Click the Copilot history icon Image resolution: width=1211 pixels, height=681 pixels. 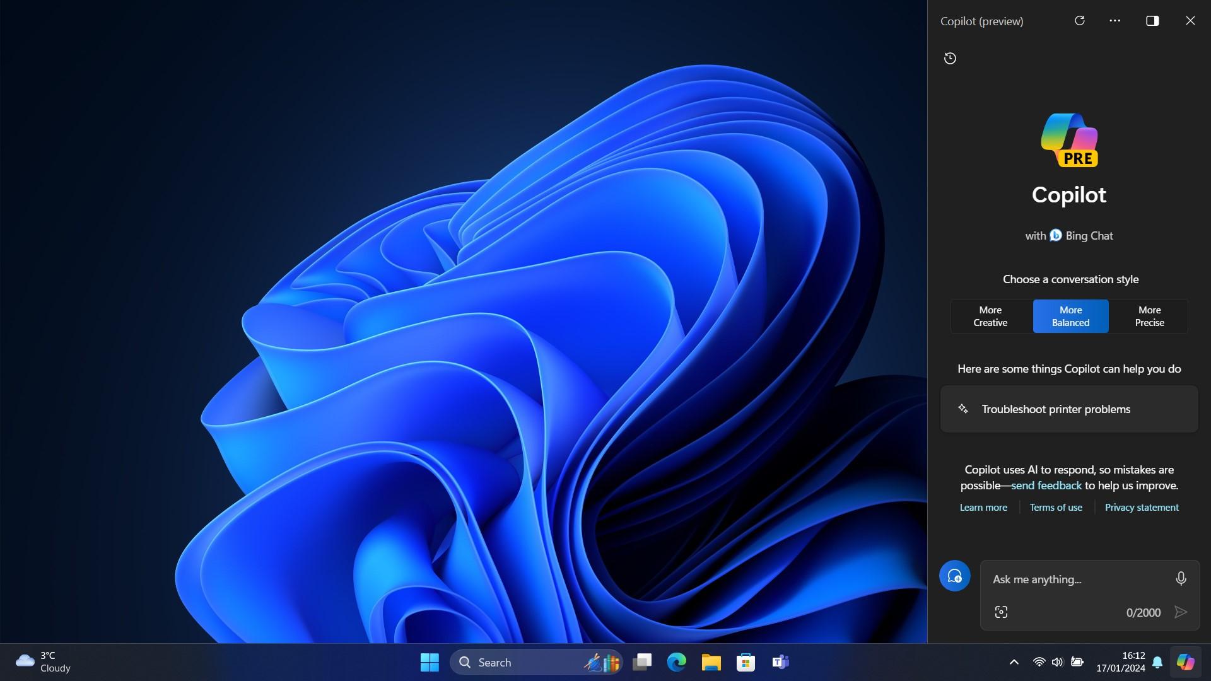coord(950,58)
